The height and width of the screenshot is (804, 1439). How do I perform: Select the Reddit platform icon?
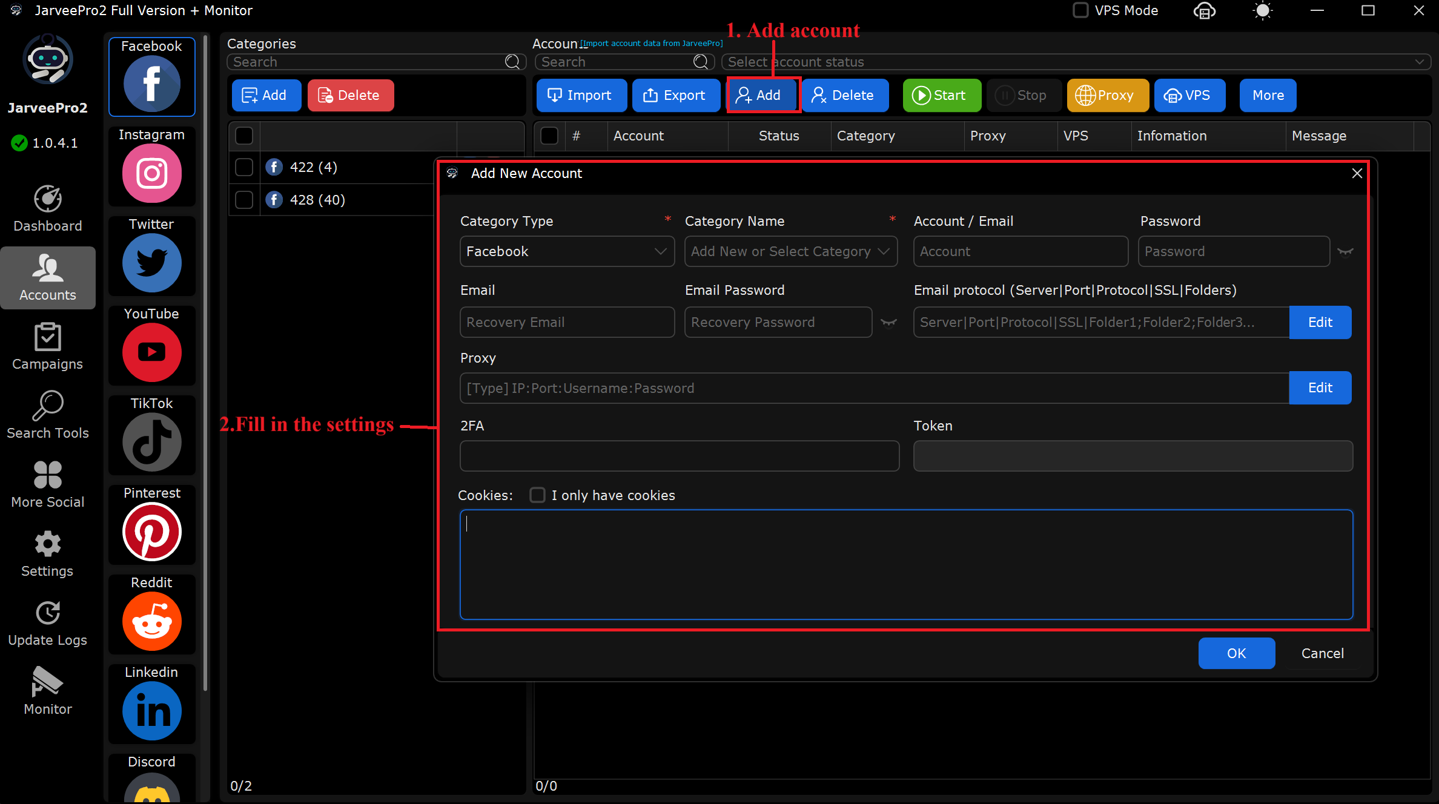pyautogui.click(x=151, y=621)
